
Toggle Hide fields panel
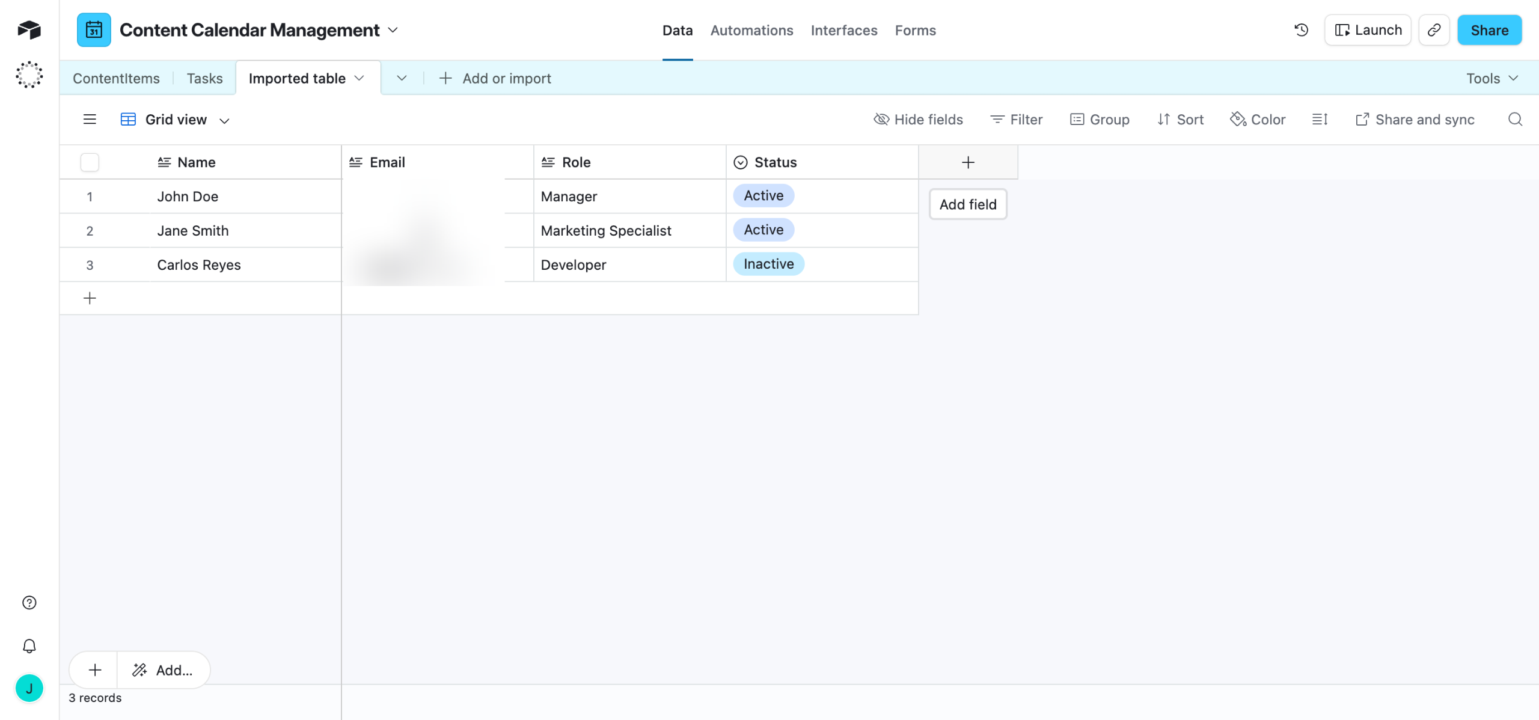tap(918, 120)
